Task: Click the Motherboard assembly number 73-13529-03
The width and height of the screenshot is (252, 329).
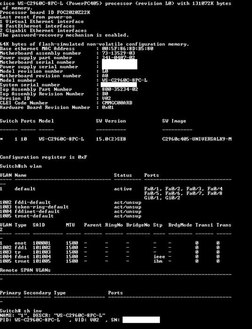Action: click(x=118, y=53)
